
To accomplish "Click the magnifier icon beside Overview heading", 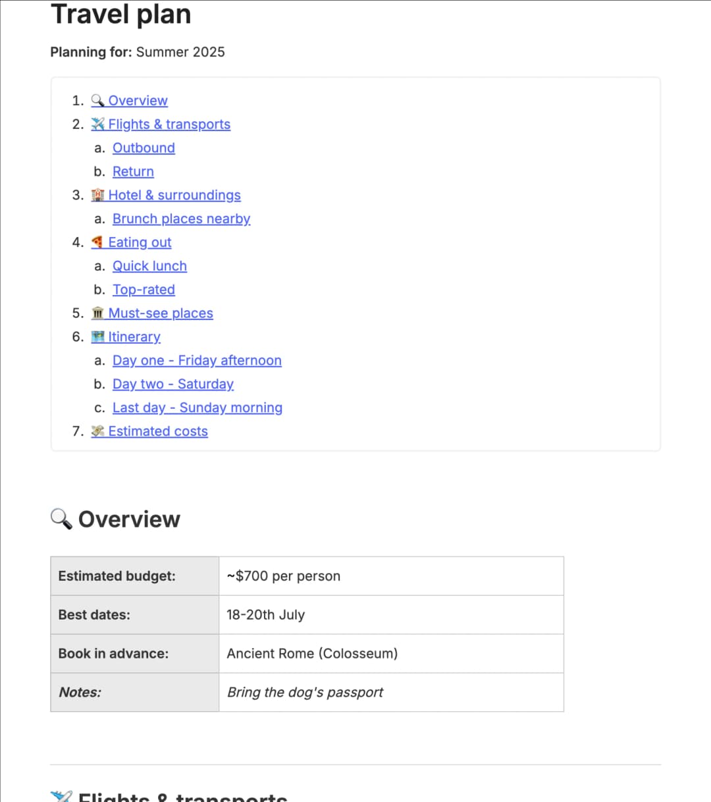I will click(61, 519).
